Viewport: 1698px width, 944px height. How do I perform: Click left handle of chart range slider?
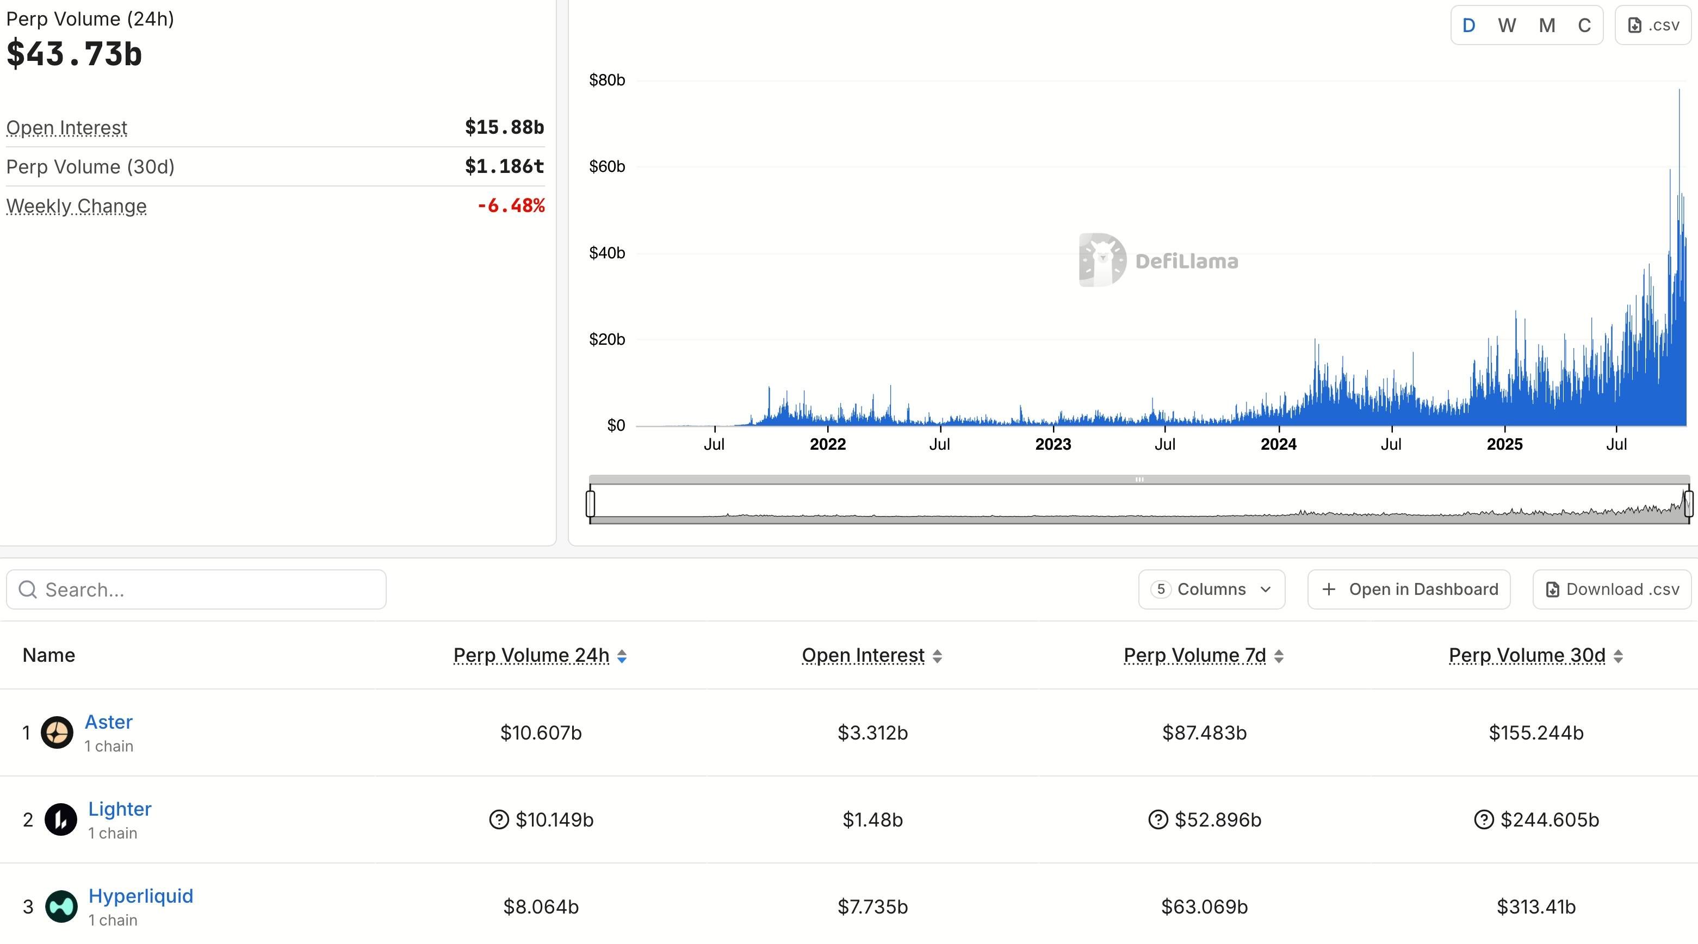[x=591, y=504]
